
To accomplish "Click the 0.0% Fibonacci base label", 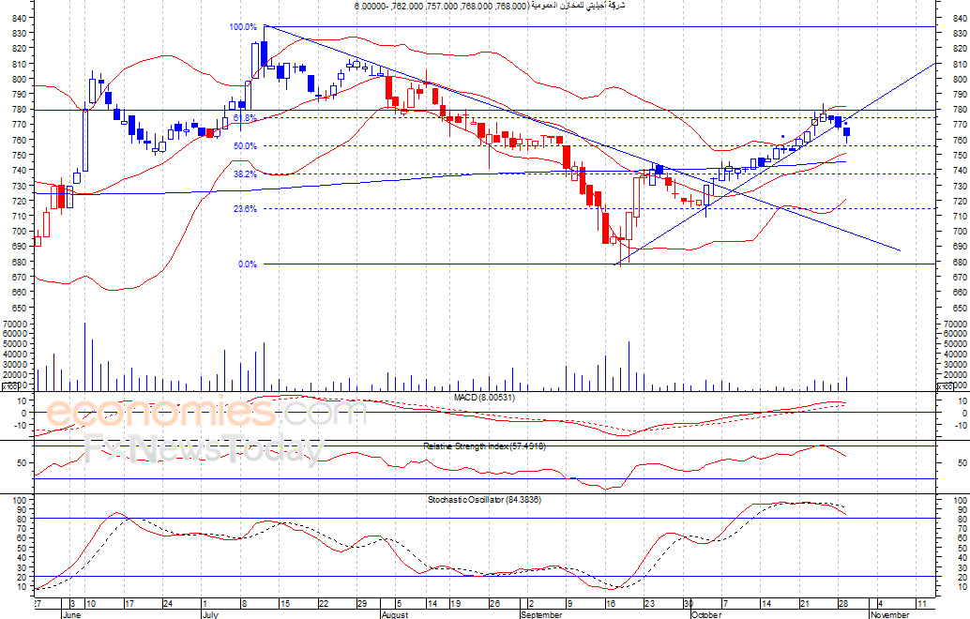I will click(247, 264).
